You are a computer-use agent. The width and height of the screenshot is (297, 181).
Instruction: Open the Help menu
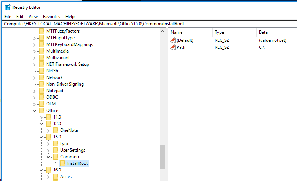(70, 17)
